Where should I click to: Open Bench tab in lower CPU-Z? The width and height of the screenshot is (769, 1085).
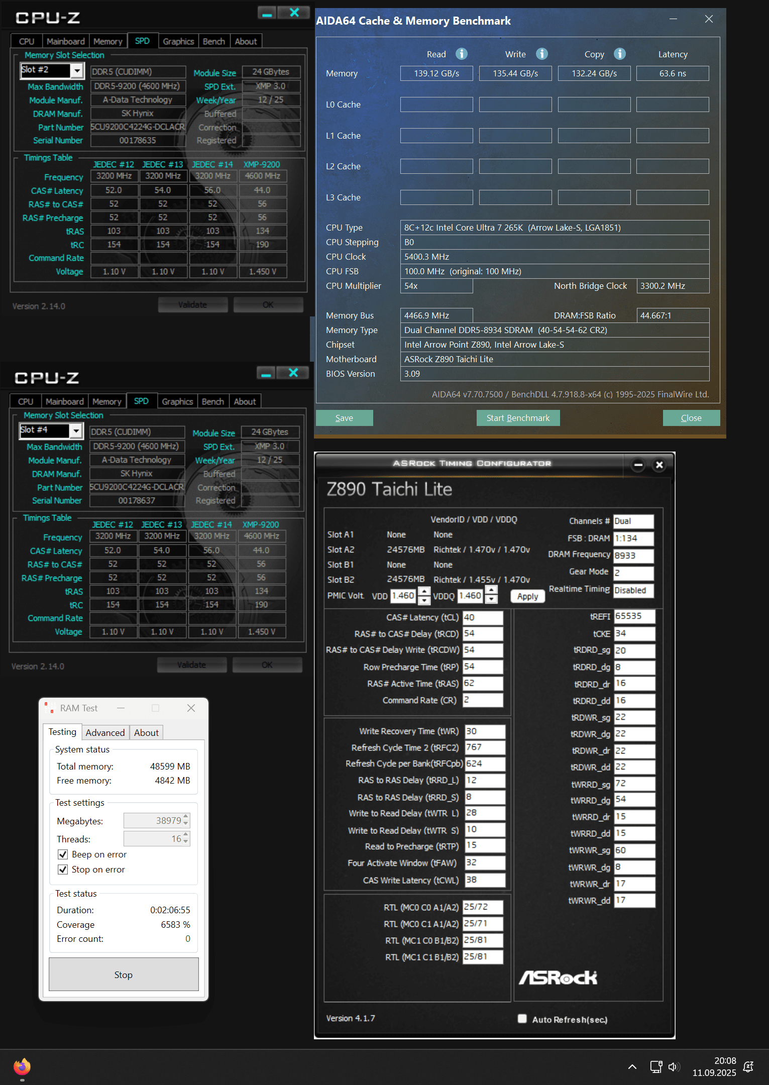tap(213, 401)
